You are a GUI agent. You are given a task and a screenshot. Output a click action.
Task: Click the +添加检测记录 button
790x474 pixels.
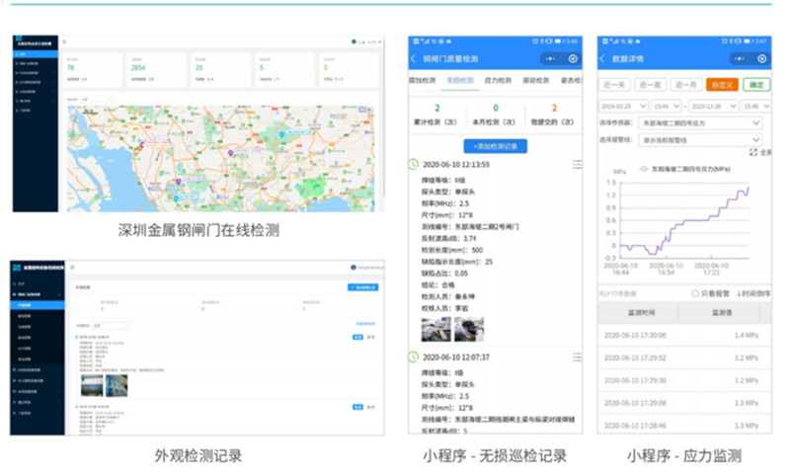[496, 146]
